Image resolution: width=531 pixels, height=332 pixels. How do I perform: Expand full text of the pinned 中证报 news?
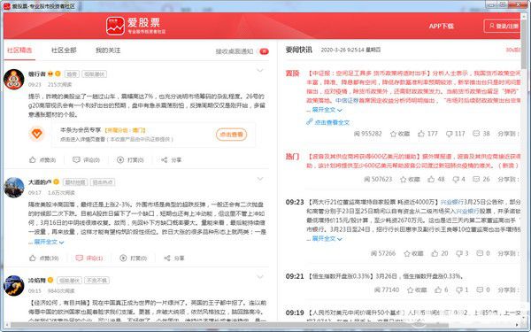pos(327,110)
